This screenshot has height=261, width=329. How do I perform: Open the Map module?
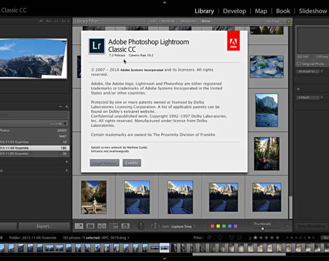tap(261, 11)
